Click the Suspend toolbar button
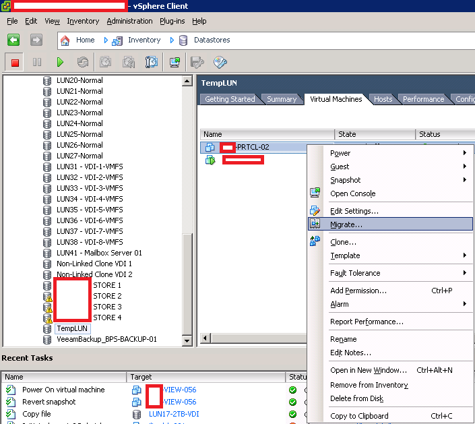 pyautogui.click(x=37, y=62)
